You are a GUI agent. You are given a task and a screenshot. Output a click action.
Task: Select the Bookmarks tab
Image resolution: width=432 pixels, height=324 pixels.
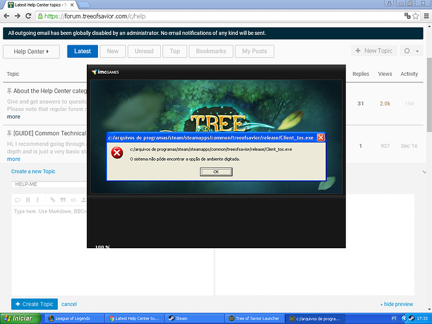[x=211, y=51]
